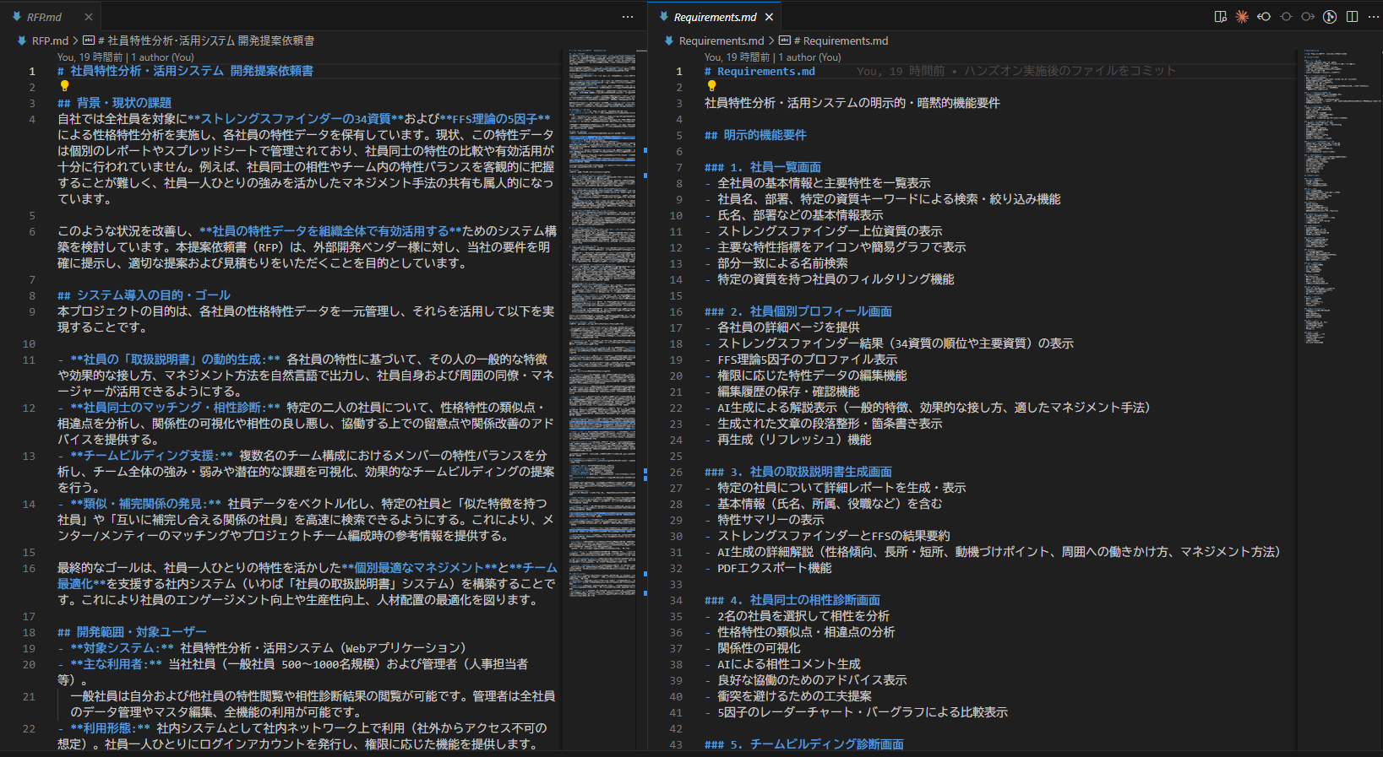Screen dimensions: 1383x757
Task: Click heading '### 1. 社員一覧画面'
Action: (763, 167)
